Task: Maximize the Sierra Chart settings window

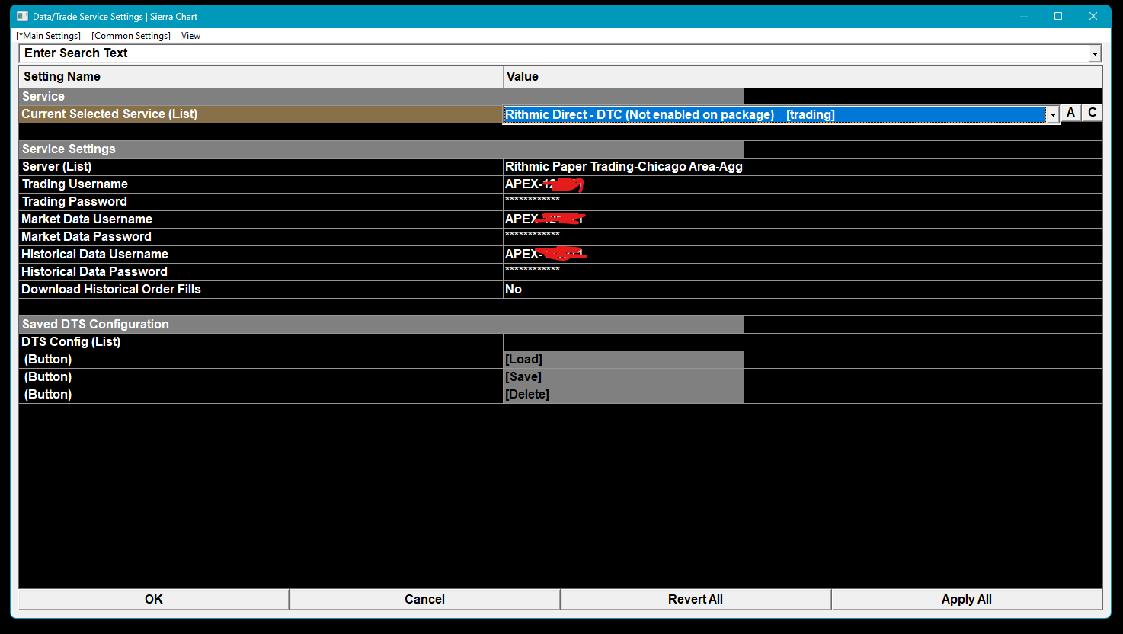Action: pos(1058,16)
